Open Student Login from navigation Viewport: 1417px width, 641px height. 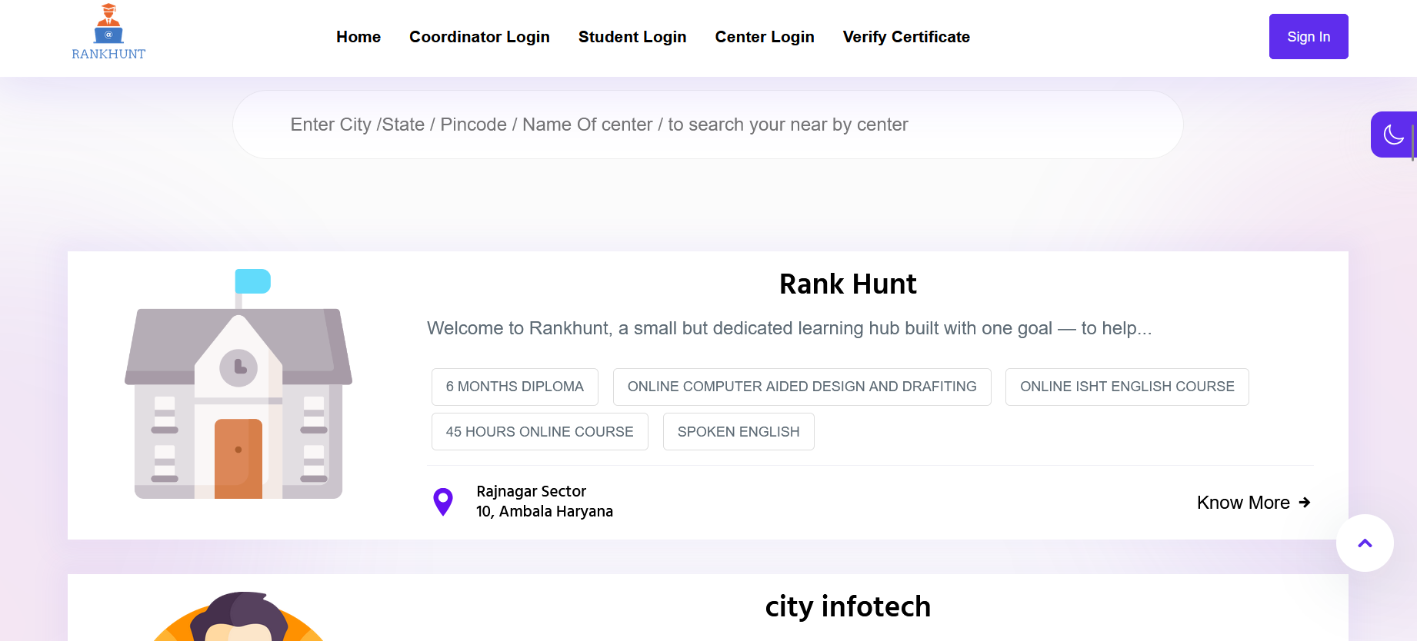click(x=632, y=37)
